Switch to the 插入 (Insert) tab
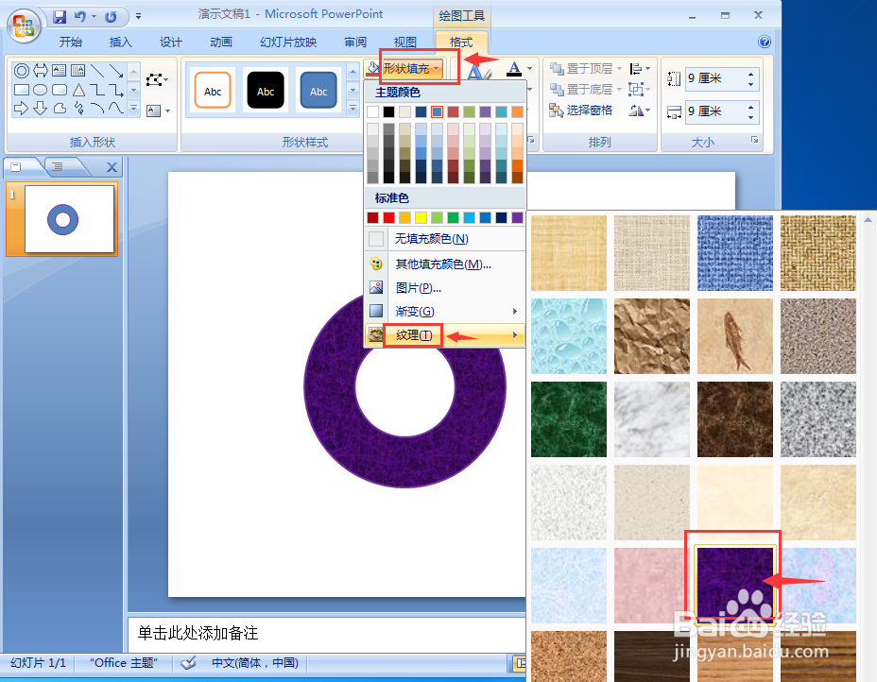The width and height of the screenshot is (877, 682). (120, 42)
